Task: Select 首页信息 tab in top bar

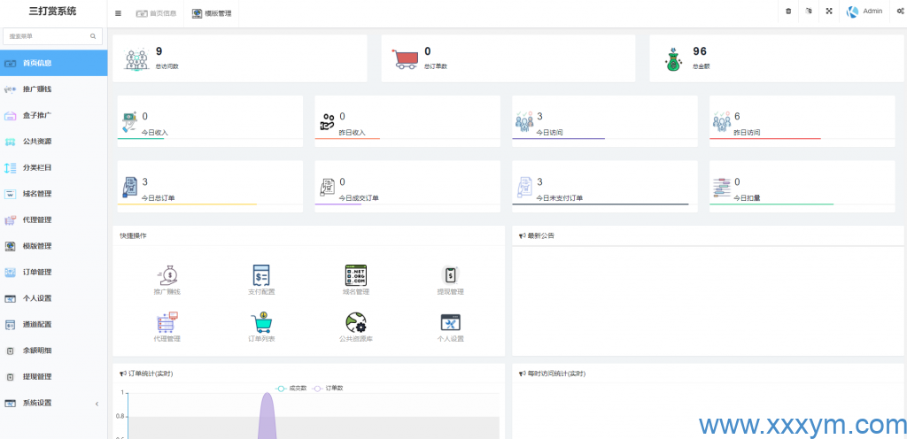Action: tap(156, 13)
